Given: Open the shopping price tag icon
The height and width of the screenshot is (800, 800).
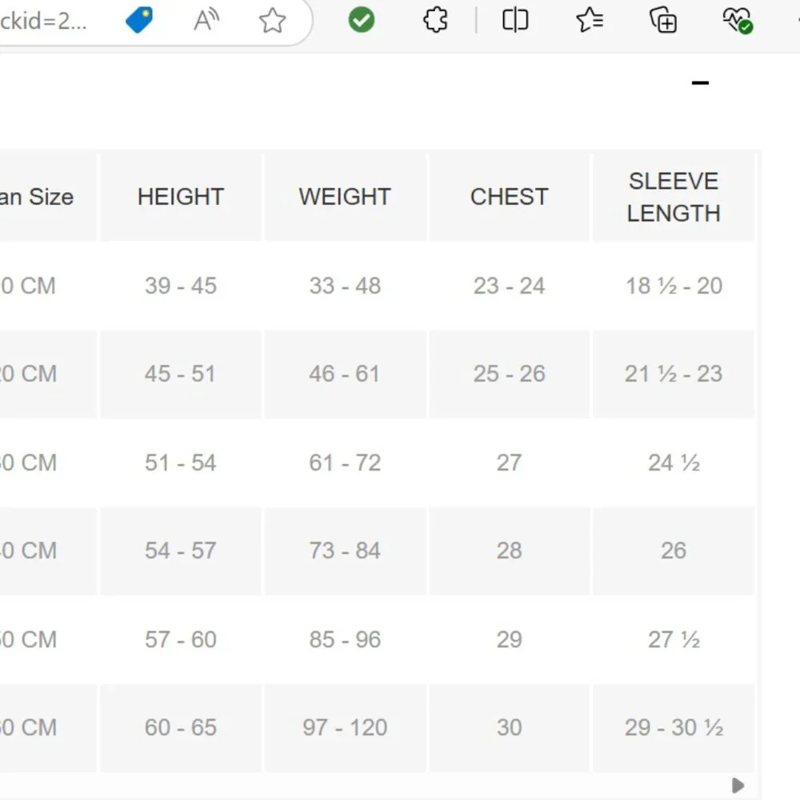Looking at the screenshot, I should pos(138,21).
